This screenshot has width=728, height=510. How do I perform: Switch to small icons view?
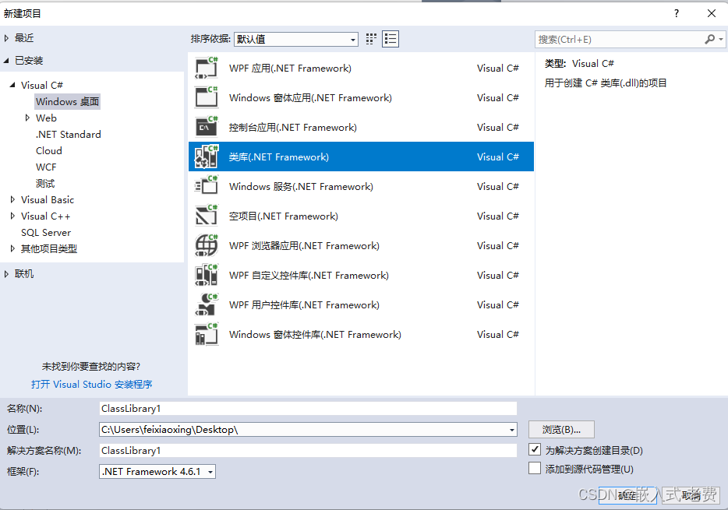tap(370, 38)
